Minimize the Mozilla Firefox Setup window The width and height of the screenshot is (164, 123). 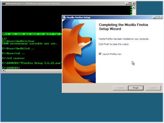[x=154, y=17]
